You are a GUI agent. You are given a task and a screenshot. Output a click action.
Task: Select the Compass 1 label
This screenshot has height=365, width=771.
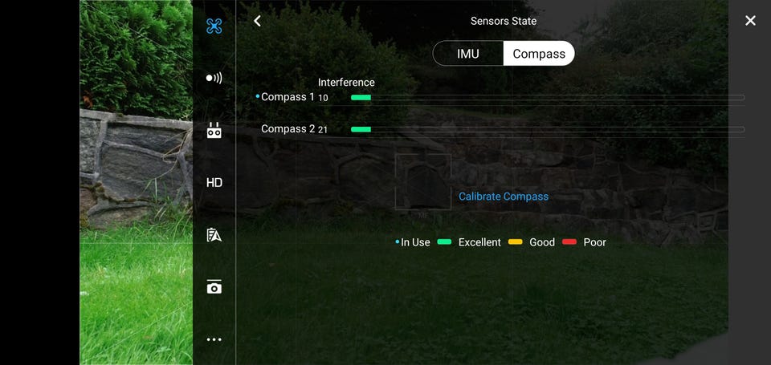[288, 97]
